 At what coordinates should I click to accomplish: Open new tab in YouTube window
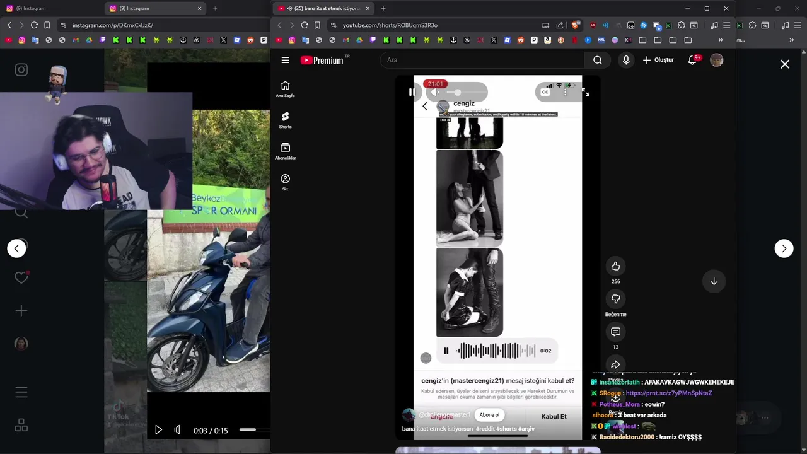pyautogui.click(x=383, y=8)
